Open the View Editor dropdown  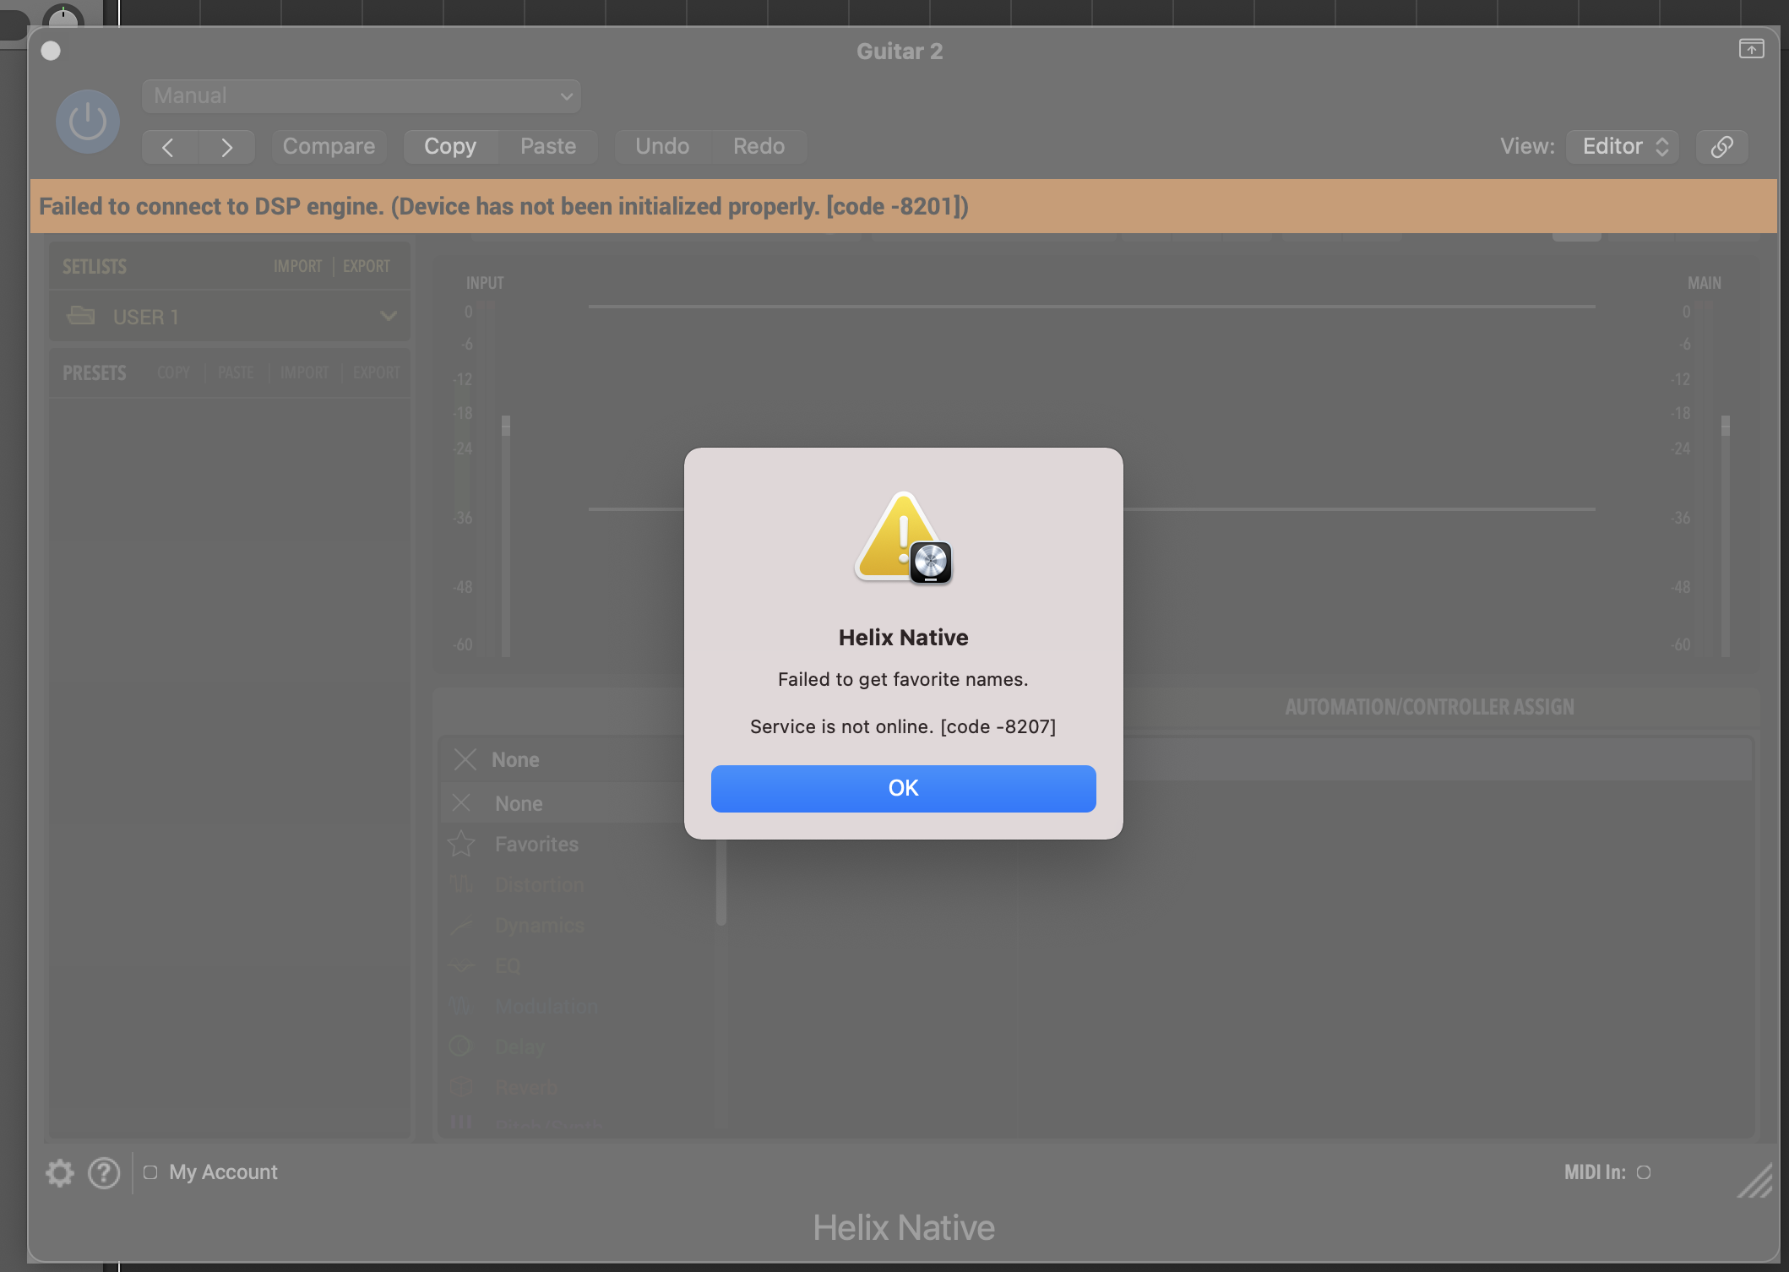(x=1623, y=146)
